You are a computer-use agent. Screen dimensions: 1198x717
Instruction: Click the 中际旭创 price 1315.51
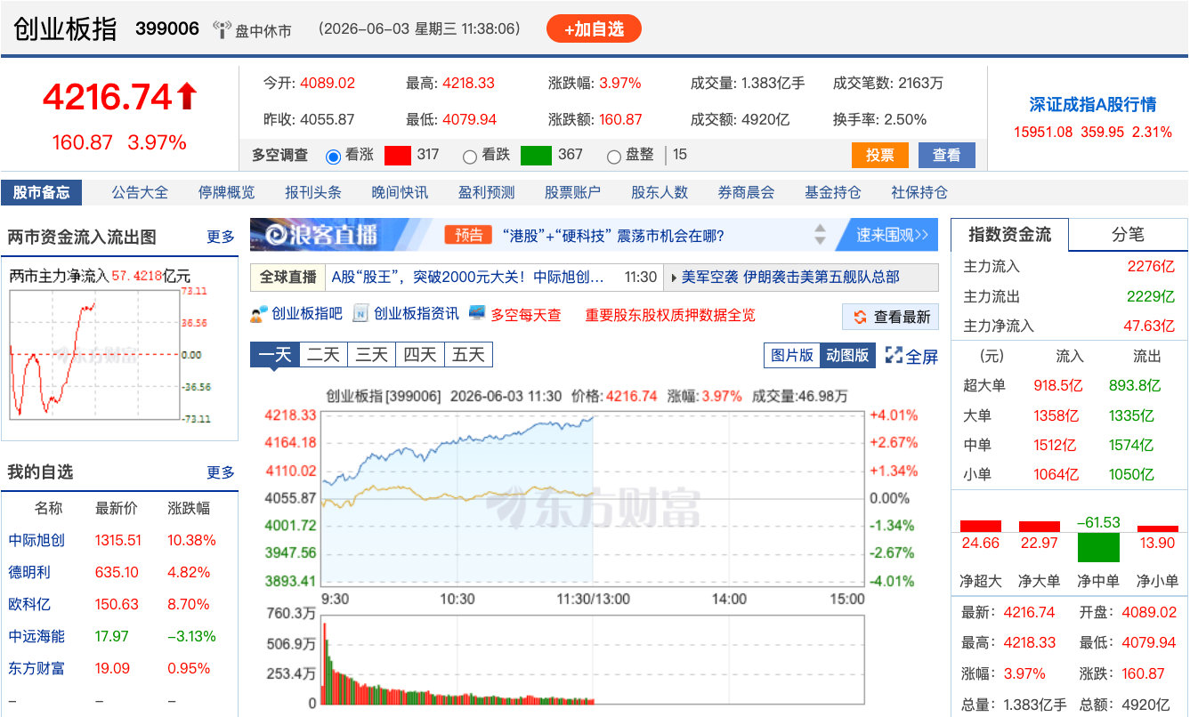click(117, 540)
